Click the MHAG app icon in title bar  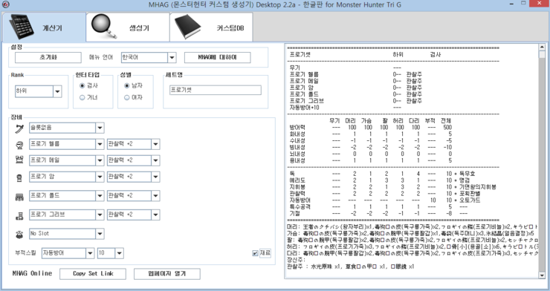[6, 4]
